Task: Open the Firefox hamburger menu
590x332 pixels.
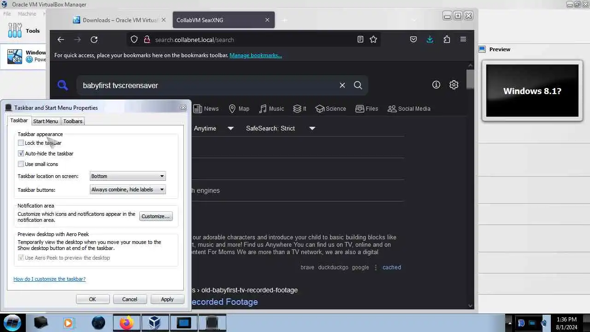Action: pyautogui.click(x=463, y=40)
